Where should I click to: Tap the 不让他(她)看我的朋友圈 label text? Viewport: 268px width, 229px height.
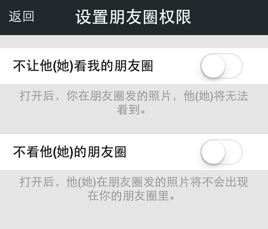coord(83,66)
